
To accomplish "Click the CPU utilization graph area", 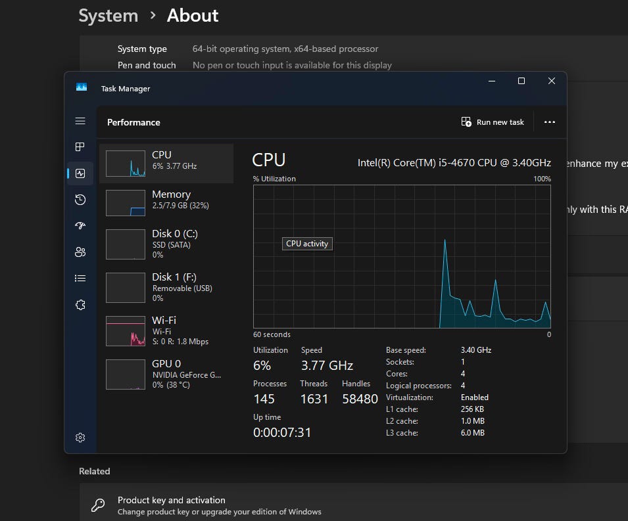I will (402, 256).
